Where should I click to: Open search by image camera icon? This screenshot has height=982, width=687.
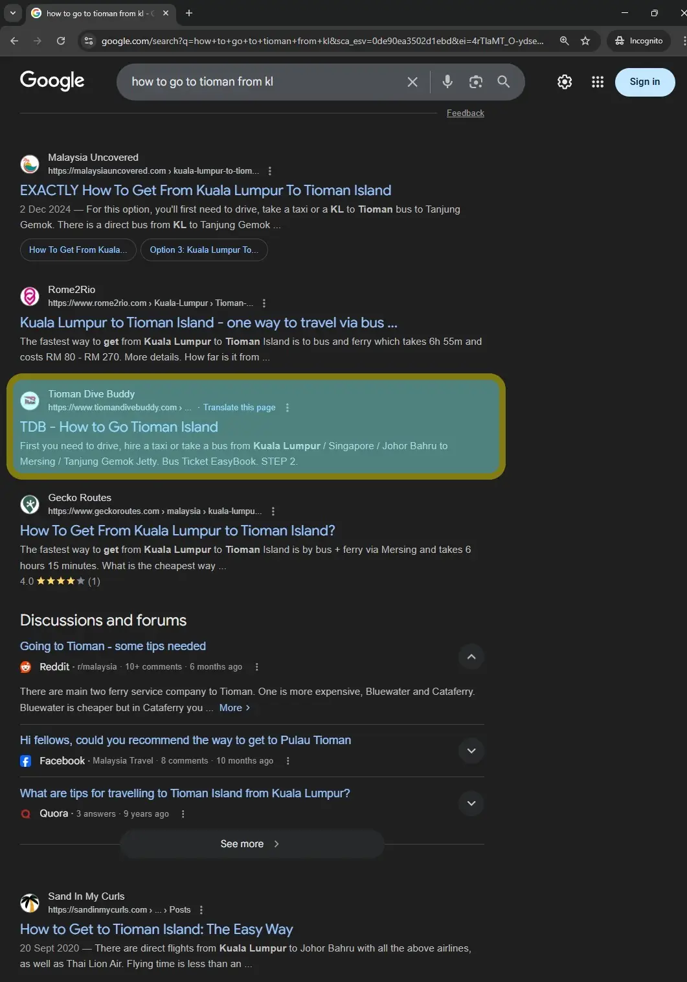pyautogui.click(x=476, y=82)
